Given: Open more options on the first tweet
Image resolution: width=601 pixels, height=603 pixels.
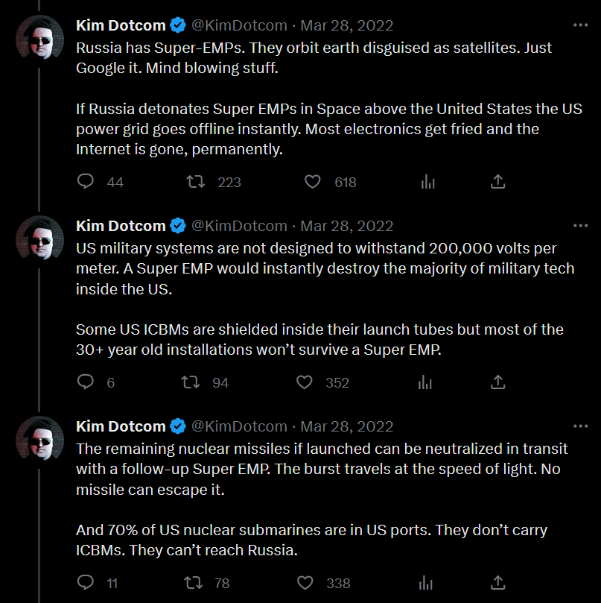Looking at the screenshot, I should [581, 25].
